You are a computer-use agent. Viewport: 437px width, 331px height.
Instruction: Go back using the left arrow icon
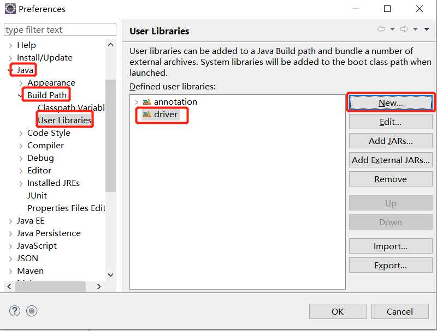click(381, 29)
